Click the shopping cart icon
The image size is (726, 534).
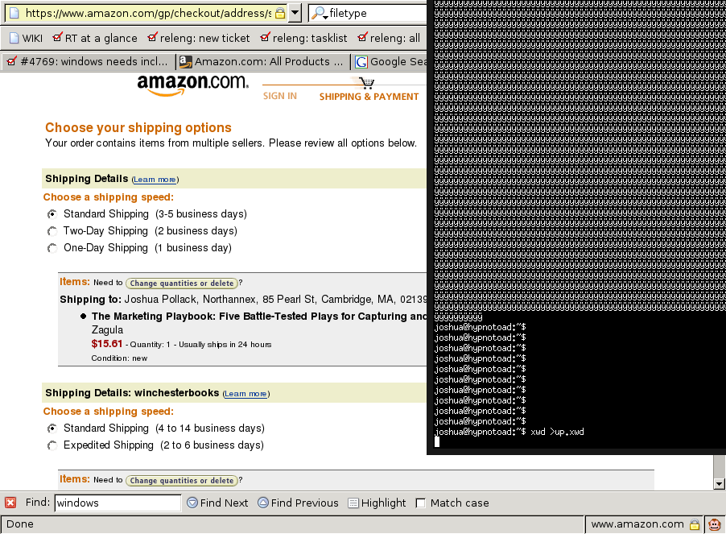tap(366, 84)
